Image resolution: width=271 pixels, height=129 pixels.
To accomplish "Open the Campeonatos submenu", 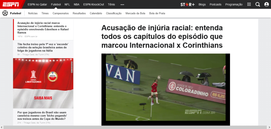I will click(61, 13).
